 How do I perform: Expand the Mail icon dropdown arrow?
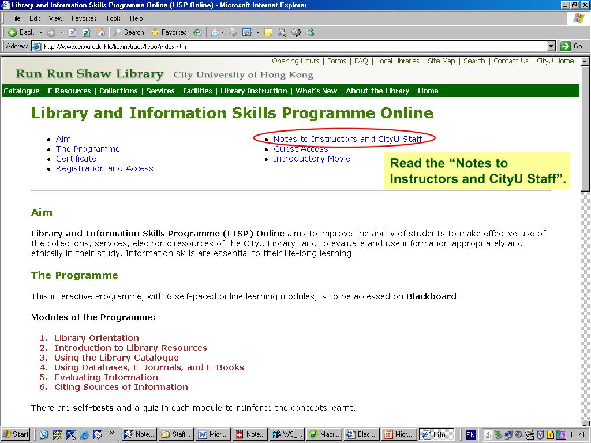222,33
